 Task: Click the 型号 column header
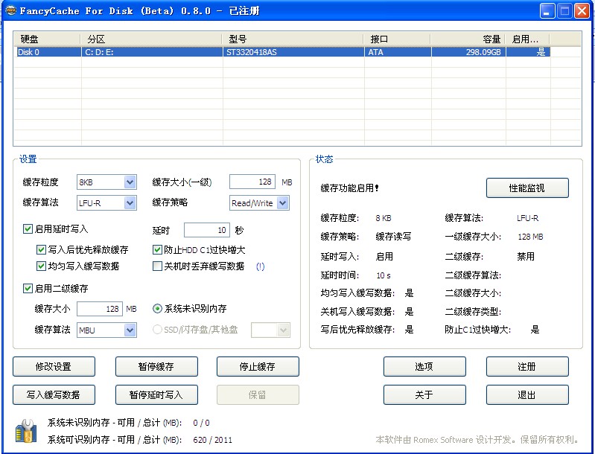pos(293,39)
